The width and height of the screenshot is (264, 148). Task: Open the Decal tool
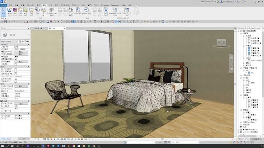(x=38, y=12)
